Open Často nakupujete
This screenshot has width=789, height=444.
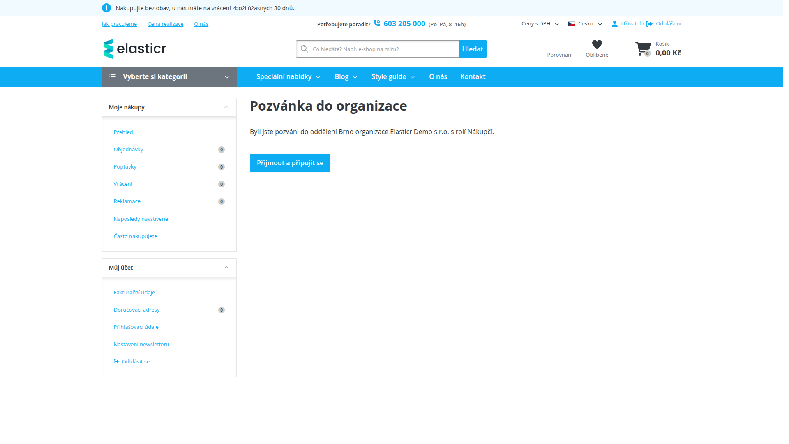point(135,236)
